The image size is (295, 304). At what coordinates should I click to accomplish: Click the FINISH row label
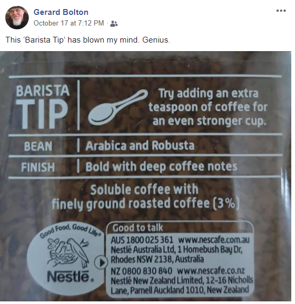pos(38,167)
